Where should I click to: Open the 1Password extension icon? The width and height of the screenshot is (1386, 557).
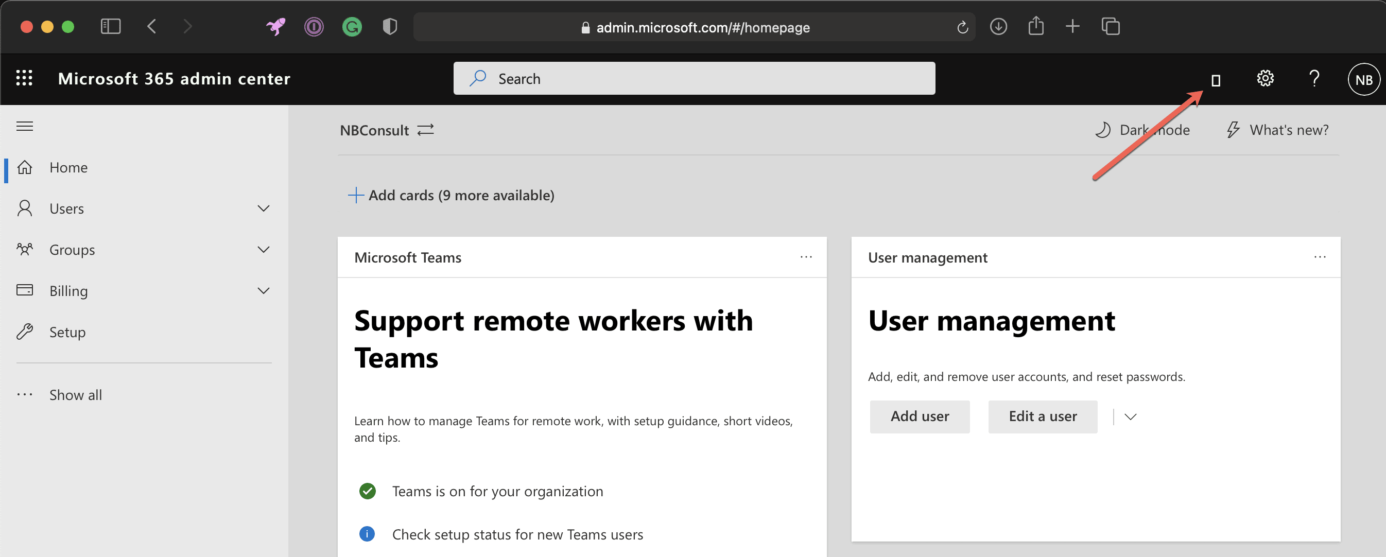coord(314,27)
